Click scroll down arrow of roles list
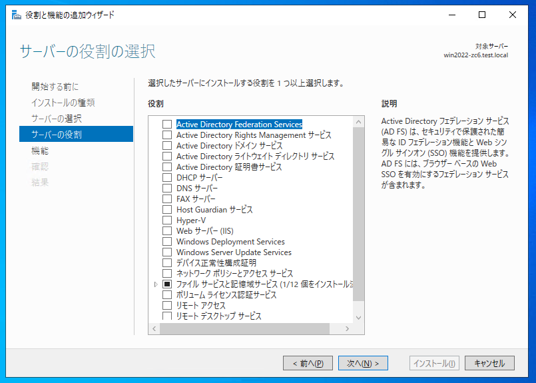This screenshot has height=383, width=536. click(358, 317)
